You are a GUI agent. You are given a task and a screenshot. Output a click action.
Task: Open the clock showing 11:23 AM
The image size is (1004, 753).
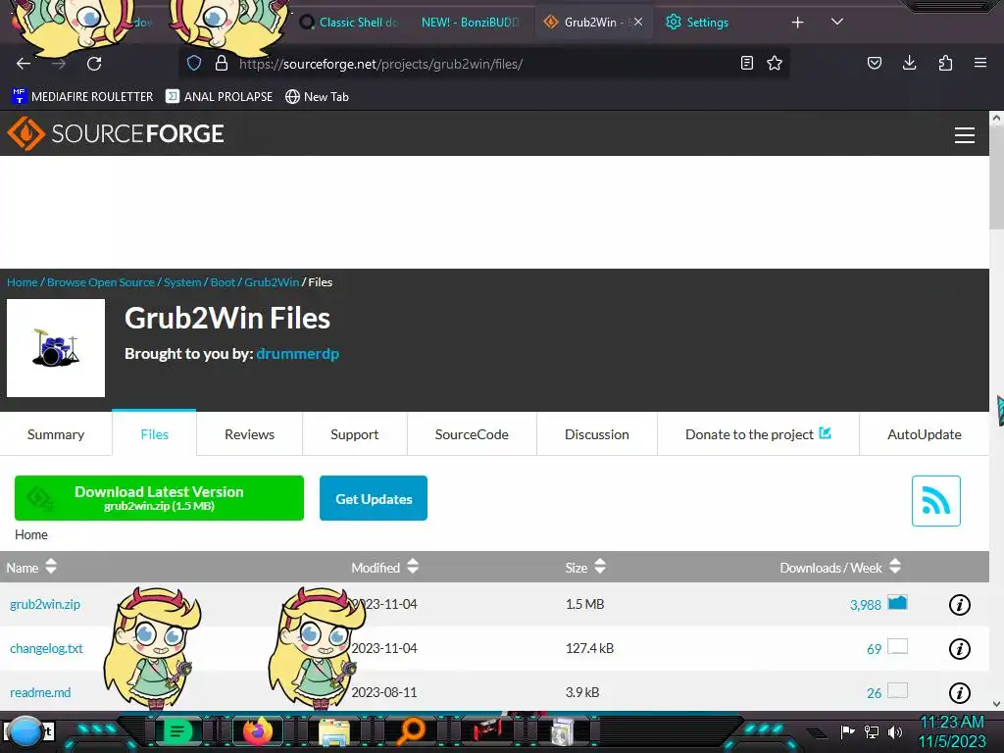[951, 731]
